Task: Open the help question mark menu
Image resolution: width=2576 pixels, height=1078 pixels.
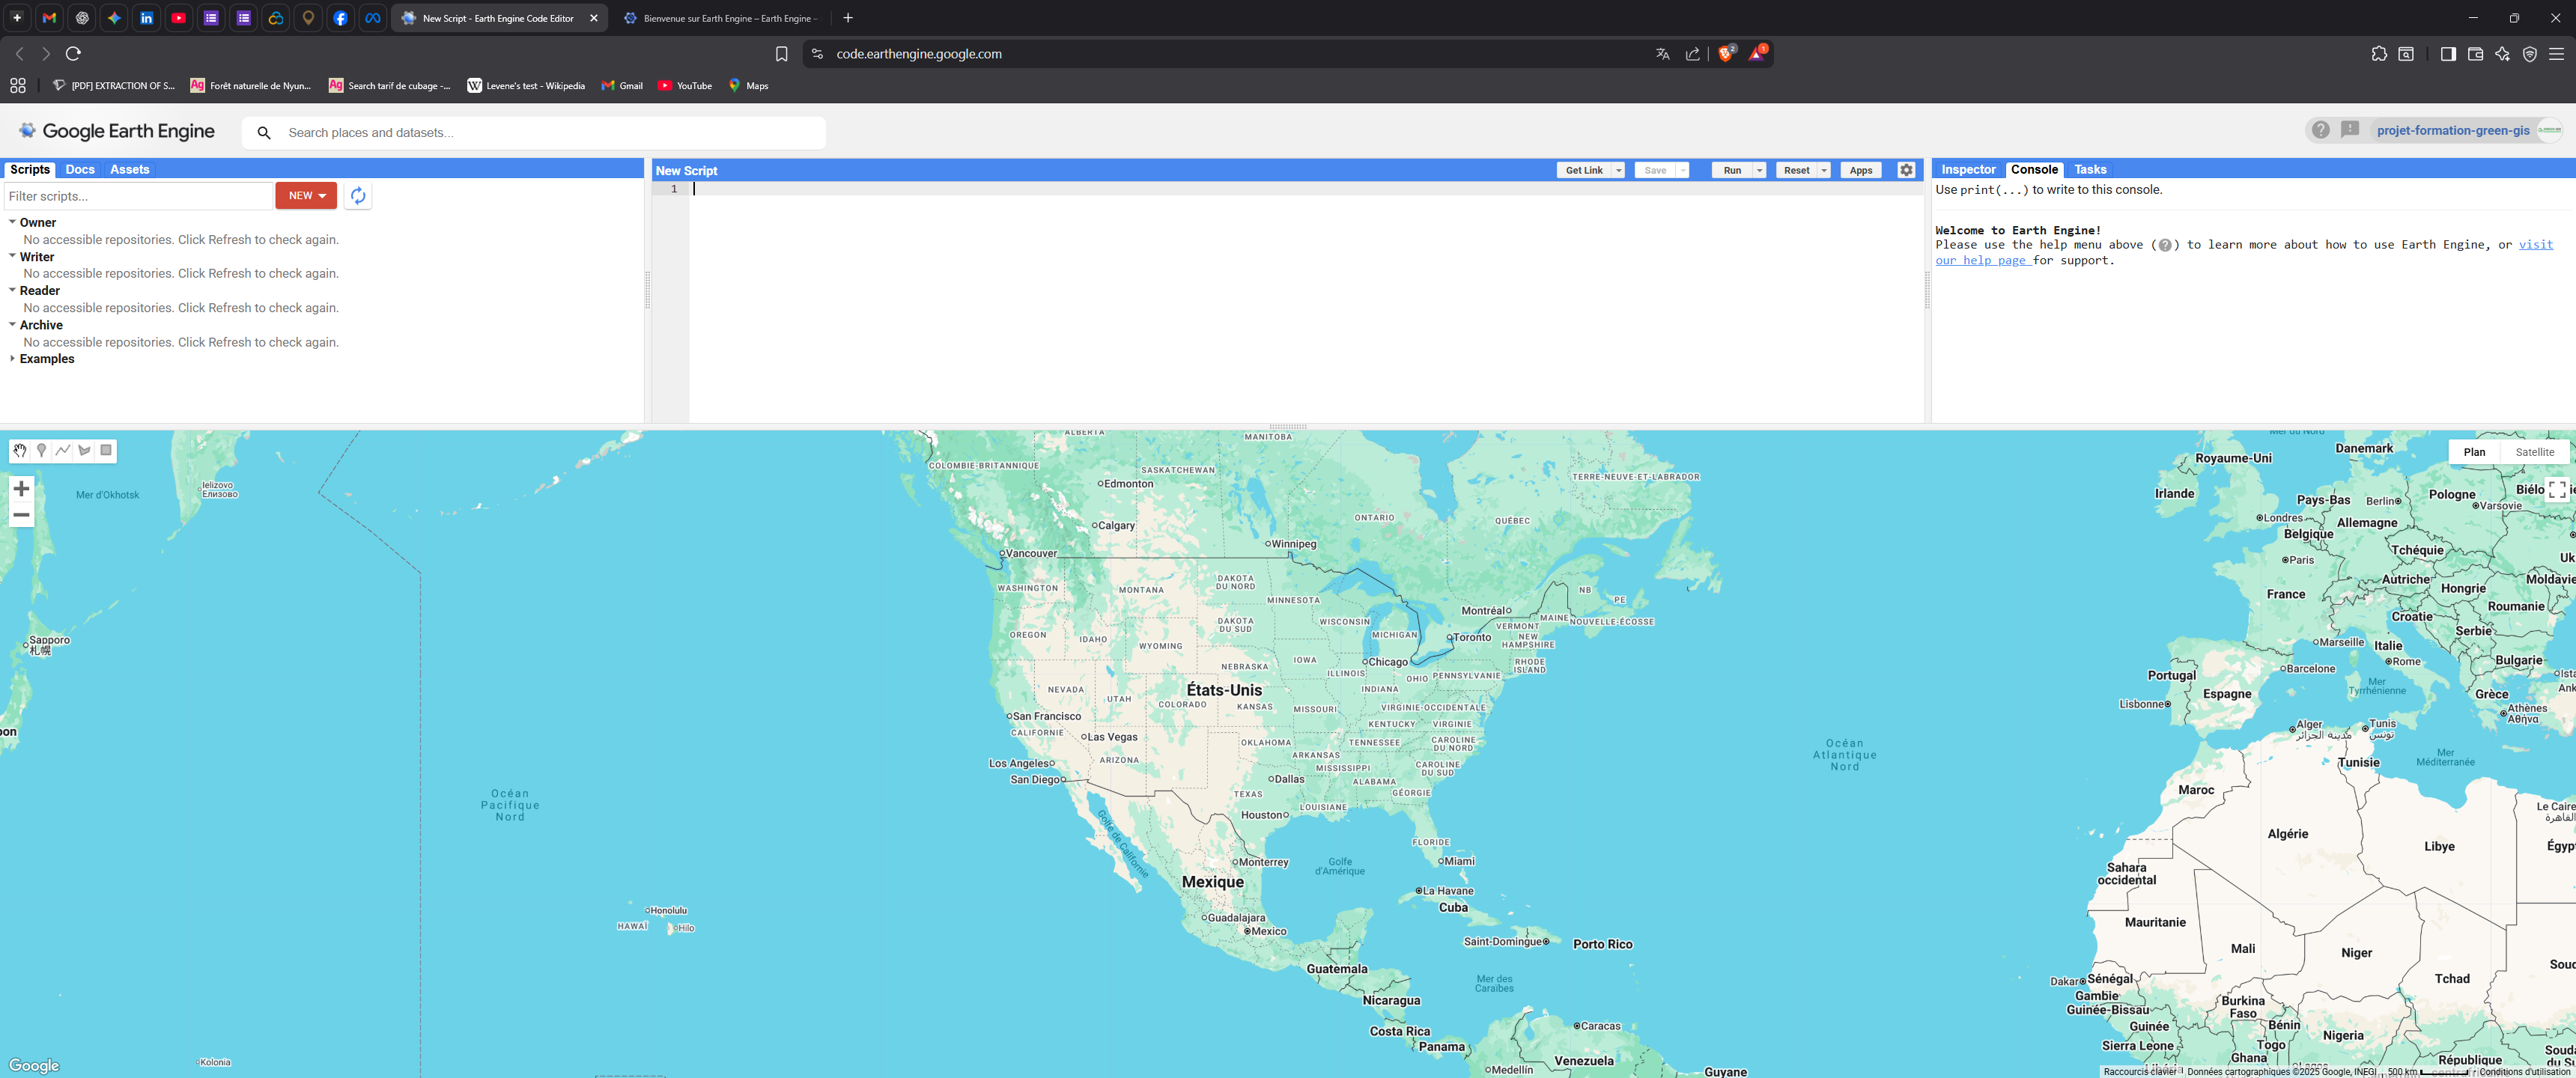Action: tap(2320, 130)
